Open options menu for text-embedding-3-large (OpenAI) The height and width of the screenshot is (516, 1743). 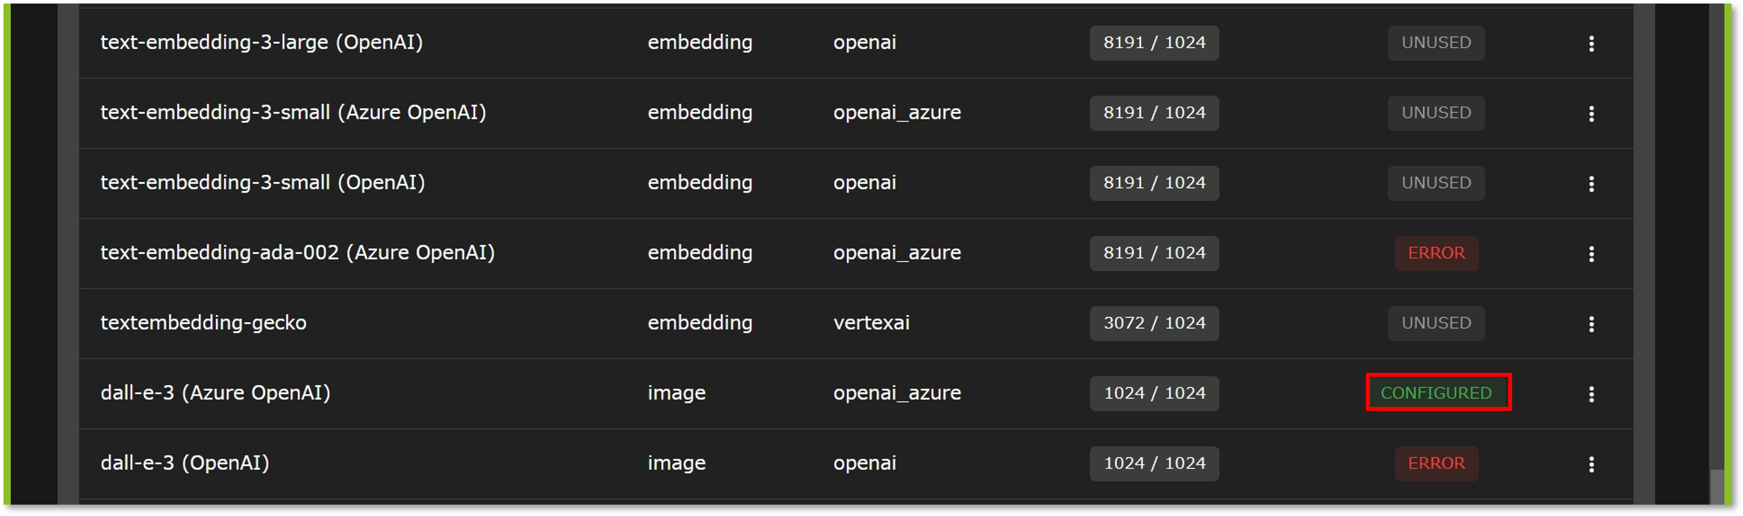1591,43
